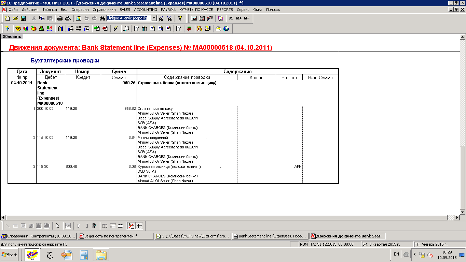The width and height of the screenshot is (466, 262).
Task: Show hidden system tray icons
Action: [x=414, y=254]
